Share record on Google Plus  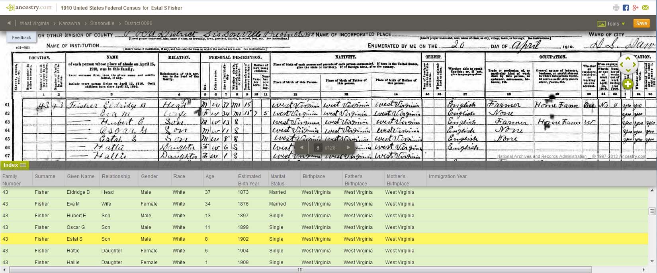pyautogui.click(x=635, y=8)
